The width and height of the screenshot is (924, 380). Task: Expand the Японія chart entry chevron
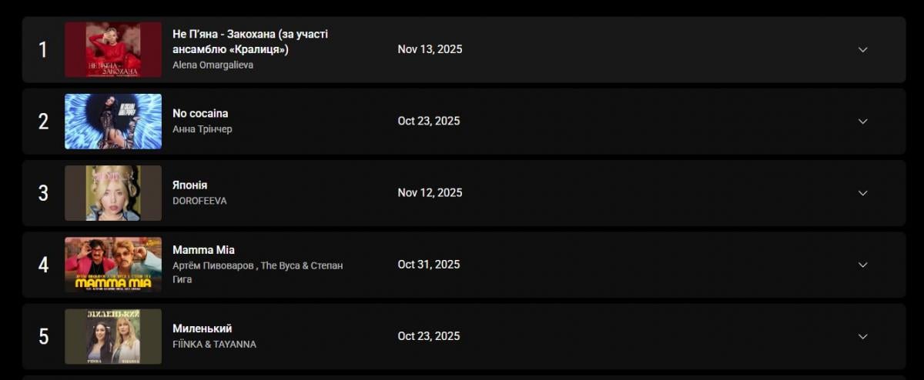(x=862, y=192)
